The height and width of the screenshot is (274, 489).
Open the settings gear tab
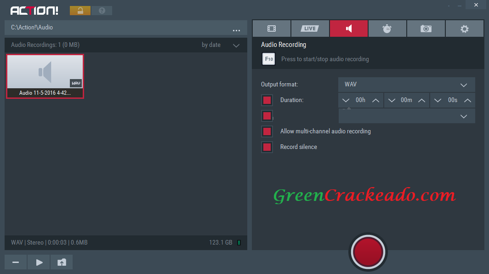tap(465, 29)
